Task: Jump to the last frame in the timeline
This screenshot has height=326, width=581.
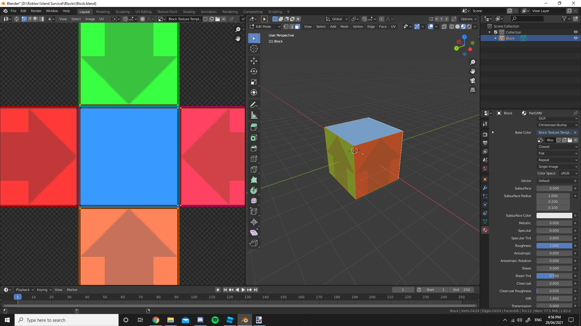Action: (x=256, y=289)
